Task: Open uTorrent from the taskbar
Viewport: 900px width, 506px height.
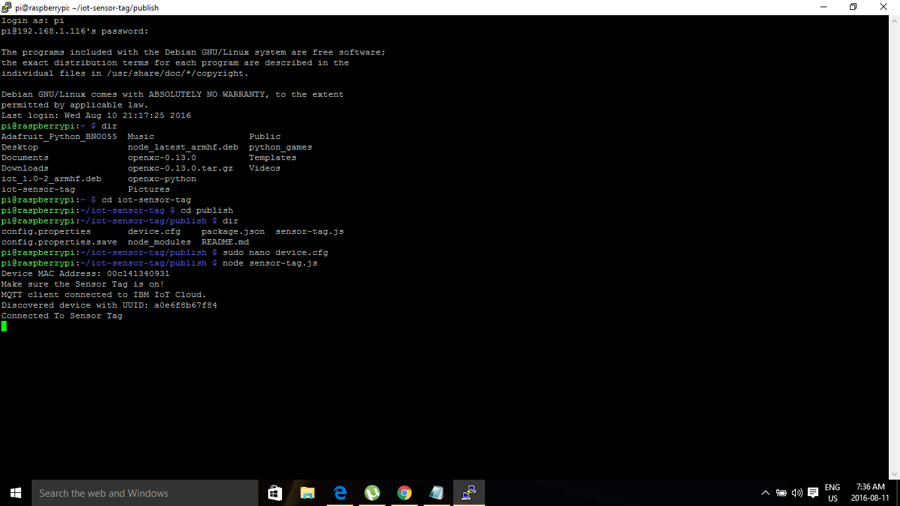Action: pyautogui.click(x=372, y=493)
